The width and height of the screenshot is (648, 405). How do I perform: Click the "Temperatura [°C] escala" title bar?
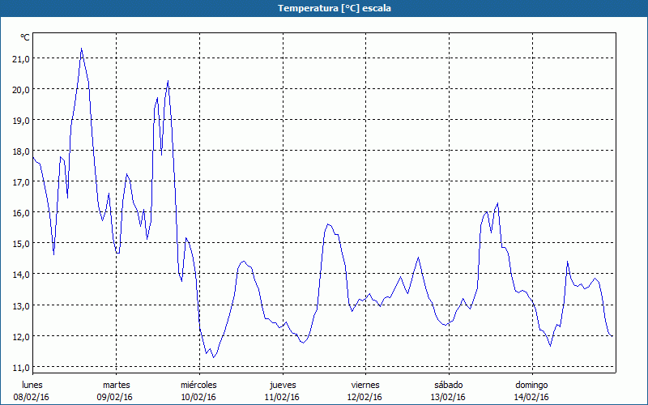(x=324, y=8)
